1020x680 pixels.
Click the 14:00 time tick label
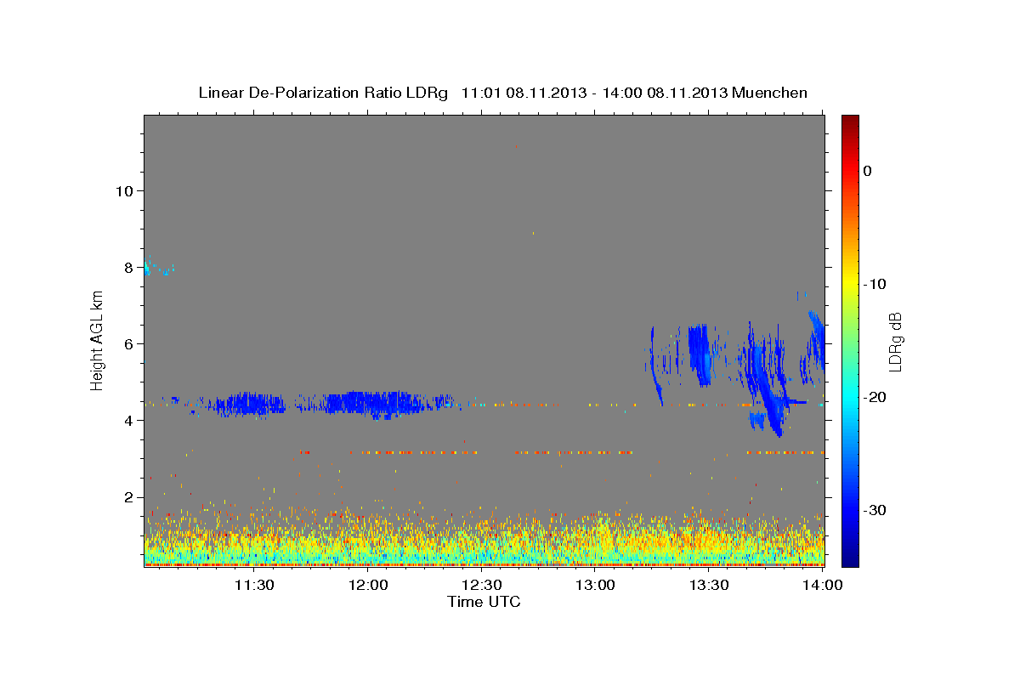[x=822, y=585]
